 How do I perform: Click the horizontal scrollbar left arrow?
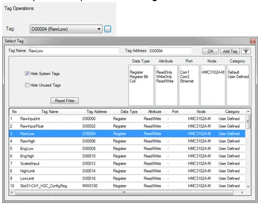12,192
